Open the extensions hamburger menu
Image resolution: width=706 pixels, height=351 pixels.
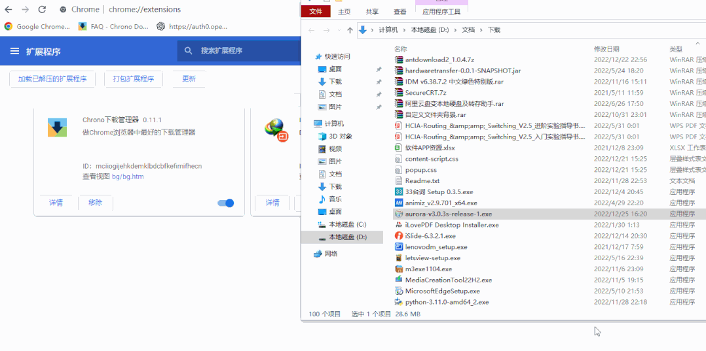(15, 51)
